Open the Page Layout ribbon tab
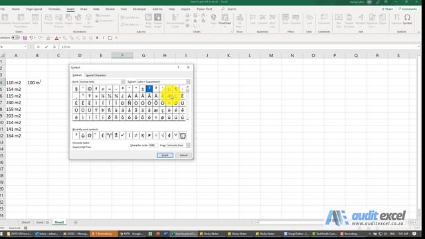 [x=34, y=9]
